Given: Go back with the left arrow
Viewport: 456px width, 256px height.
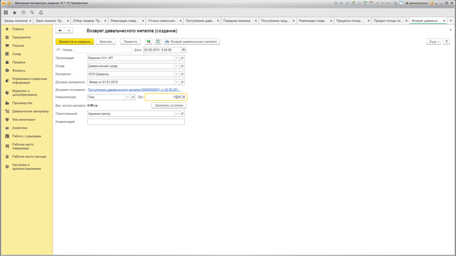Looking at the screenshot, I should [x=60, y=31].
